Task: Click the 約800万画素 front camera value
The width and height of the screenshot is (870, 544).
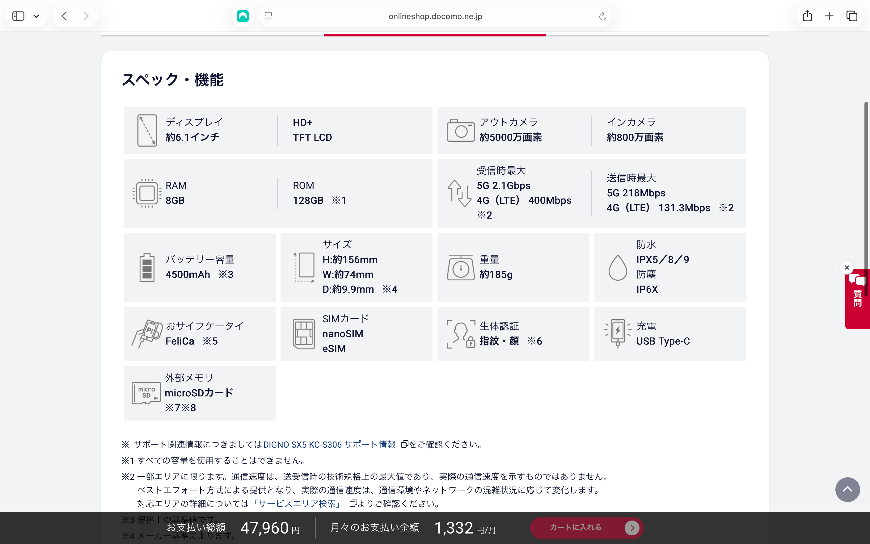Action: coord(635,137)
